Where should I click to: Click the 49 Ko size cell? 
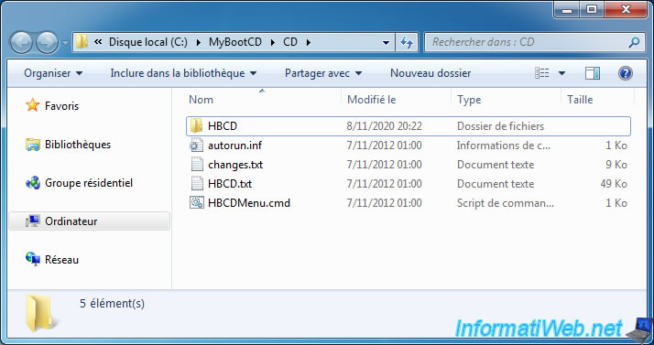point(614,184)
